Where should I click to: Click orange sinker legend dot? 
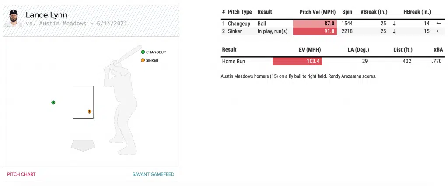click(143, 60)
